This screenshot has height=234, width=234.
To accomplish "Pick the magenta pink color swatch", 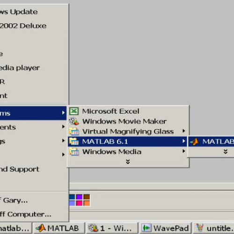I will coord(79,203).
